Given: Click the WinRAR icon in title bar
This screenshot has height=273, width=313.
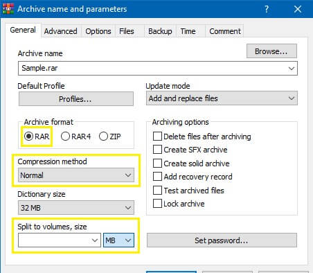Looking at the screenshot, I should coord(8,9).
